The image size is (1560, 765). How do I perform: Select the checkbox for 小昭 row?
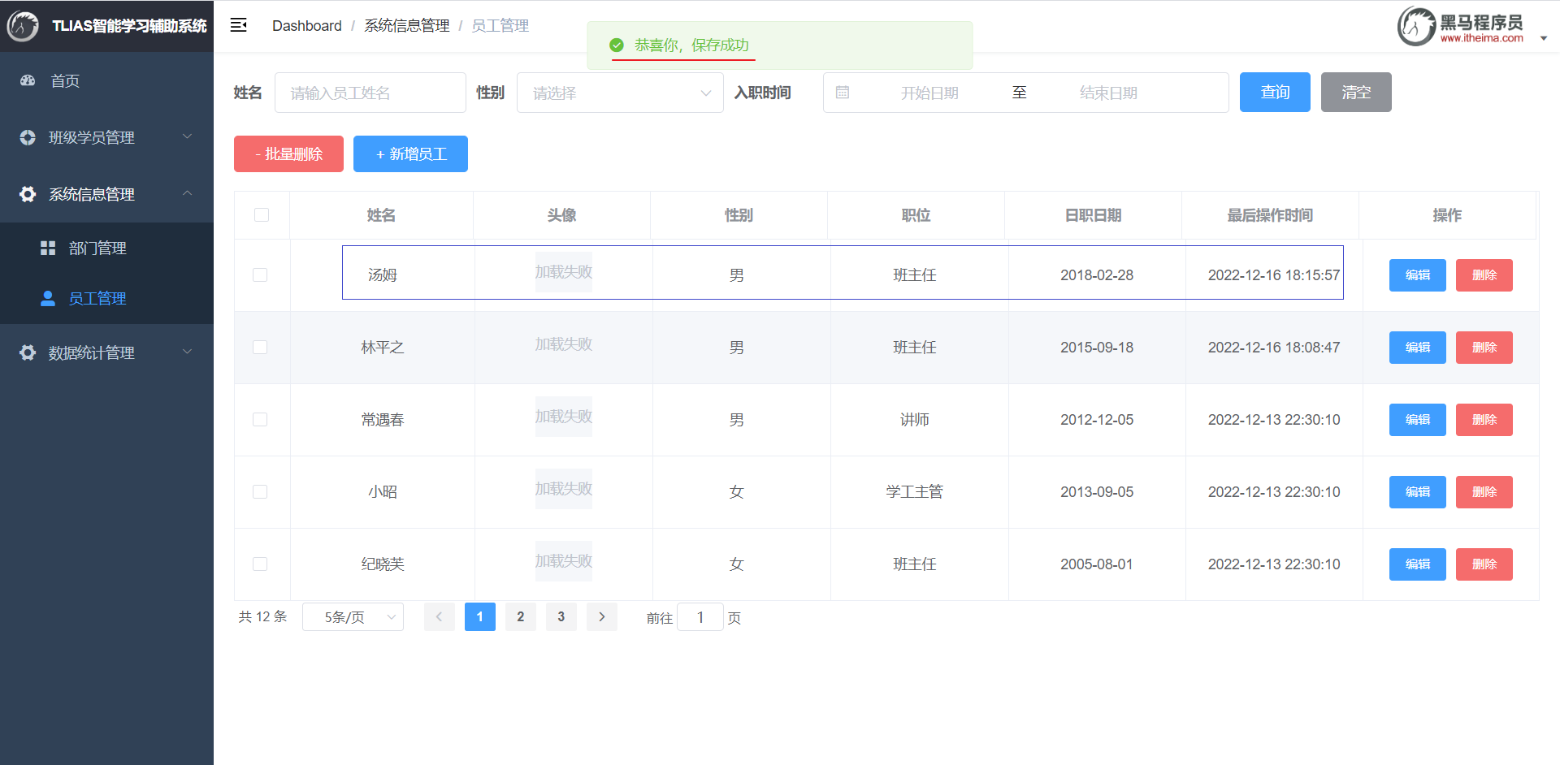tap(260, 492)
